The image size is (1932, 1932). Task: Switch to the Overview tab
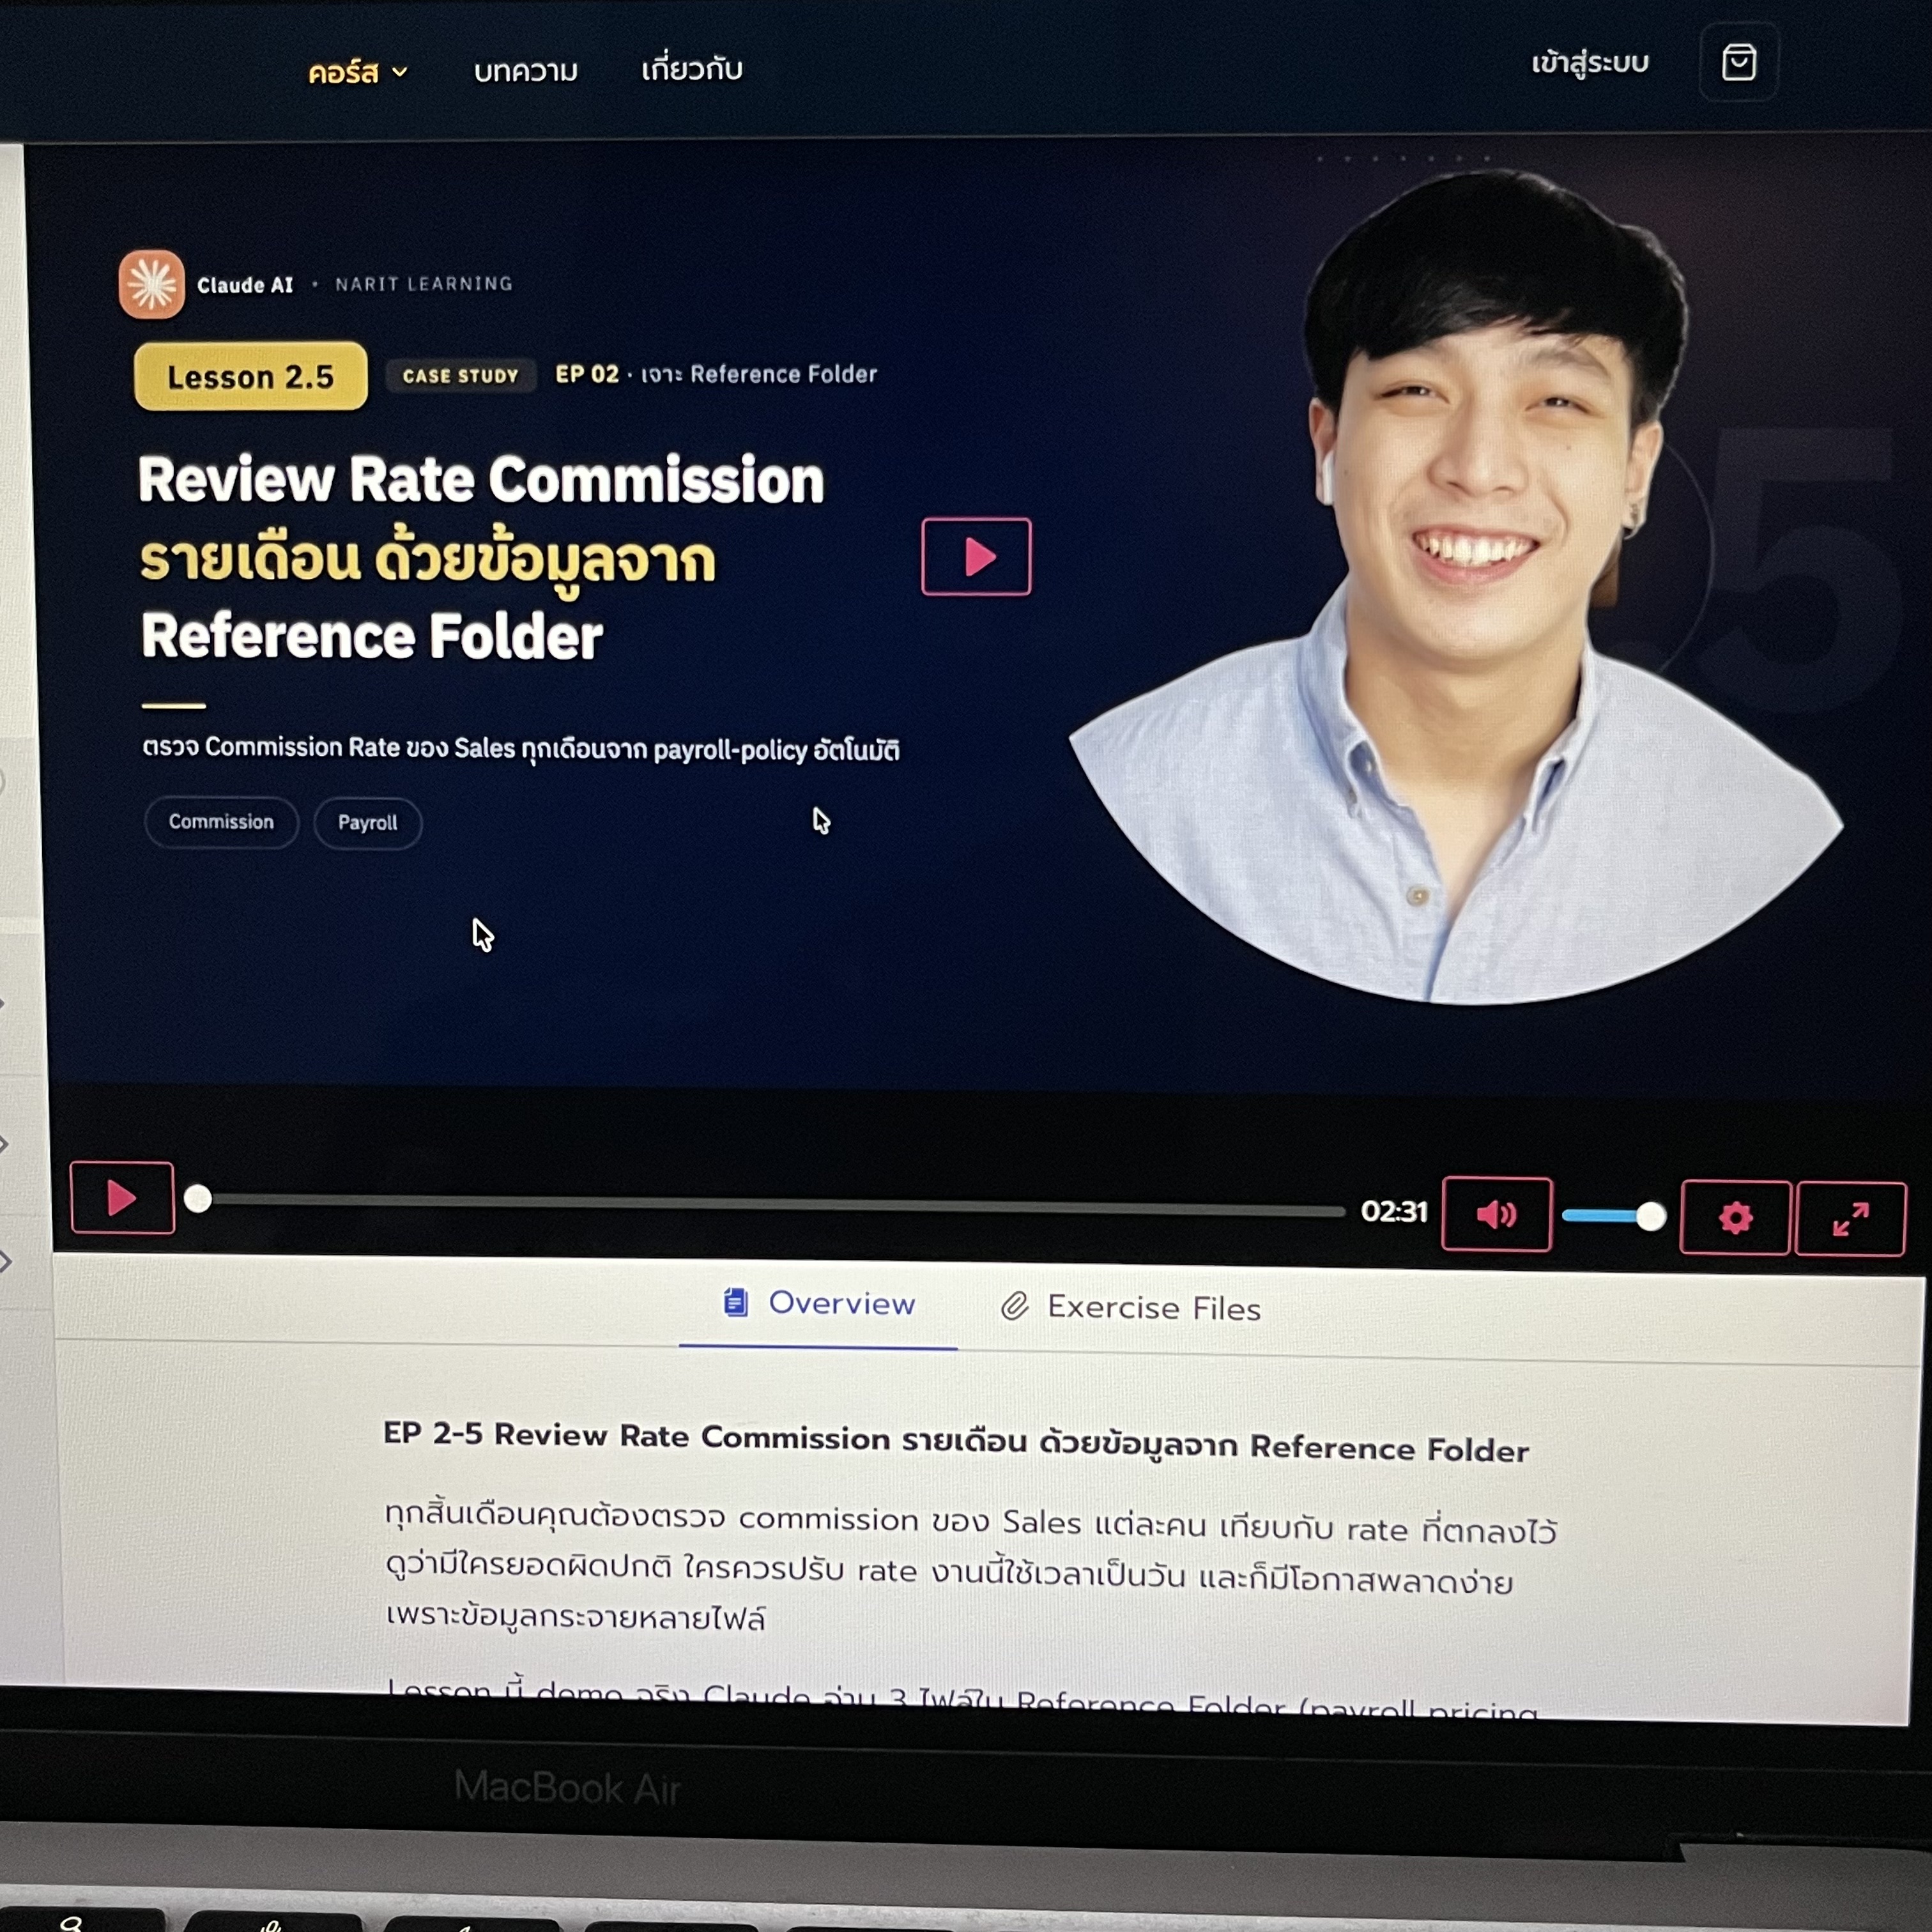(818, 1304)
